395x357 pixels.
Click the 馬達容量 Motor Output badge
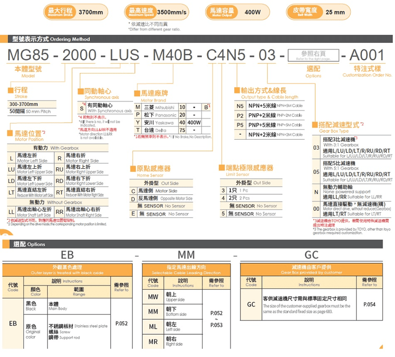coord(222,12)
